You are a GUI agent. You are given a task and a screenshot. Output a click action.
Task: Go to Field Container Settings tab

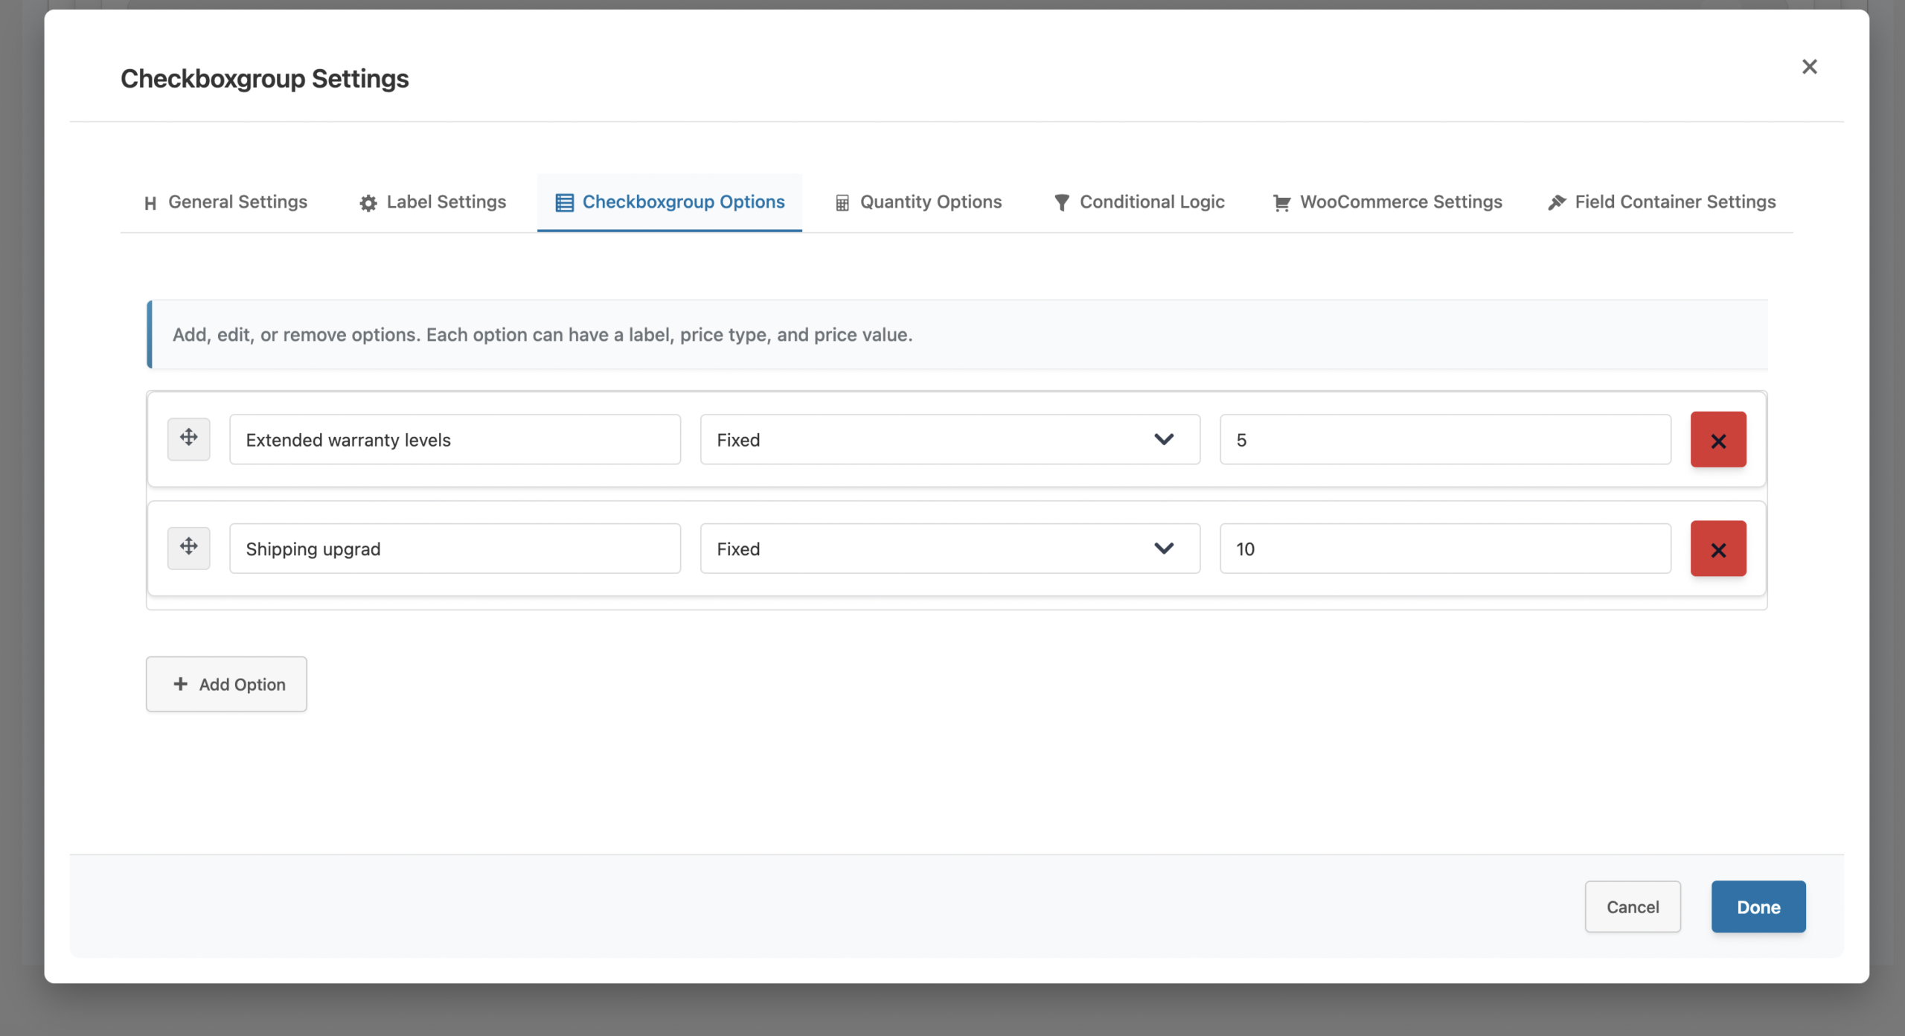click(1662, 202)
